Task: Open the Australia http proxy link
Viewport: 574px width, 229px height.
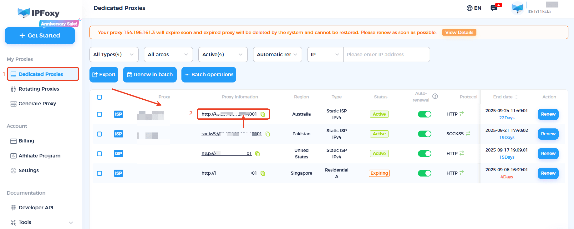Action: click(229, 114)
